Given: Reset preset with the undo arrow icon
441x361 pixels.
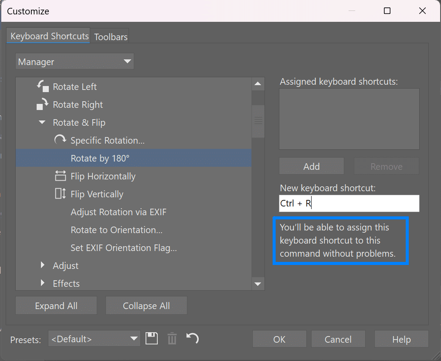Looking at the screenshot, I should [192, 339].
